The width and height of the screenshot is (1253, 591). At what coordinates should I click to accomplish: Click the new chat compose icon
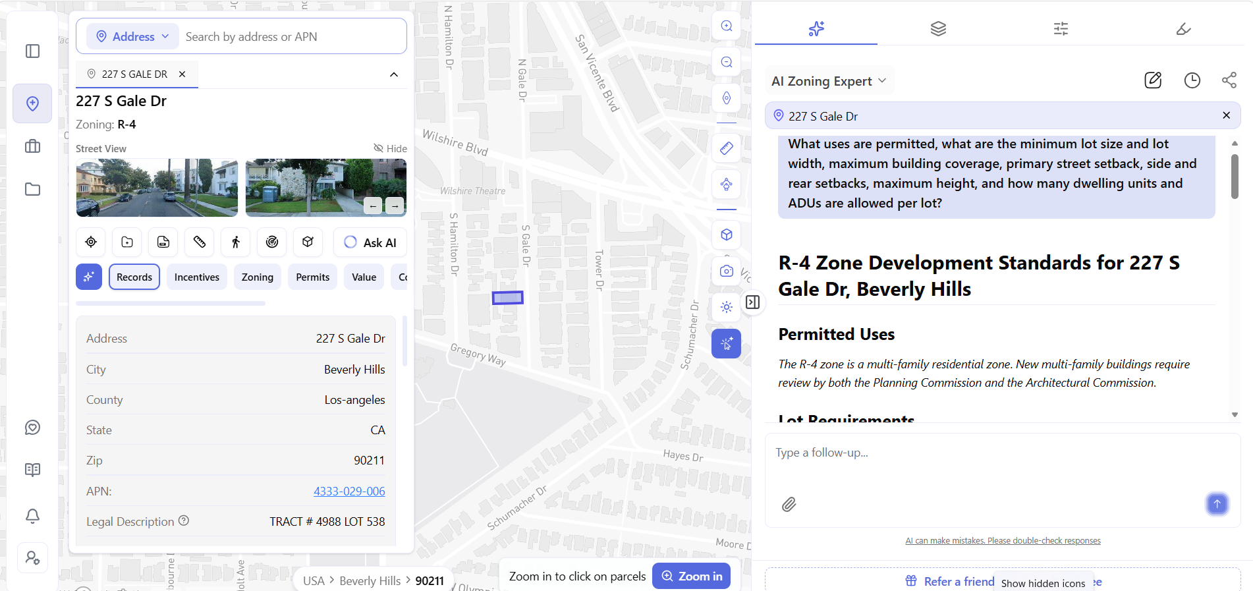coord(1153,80)
